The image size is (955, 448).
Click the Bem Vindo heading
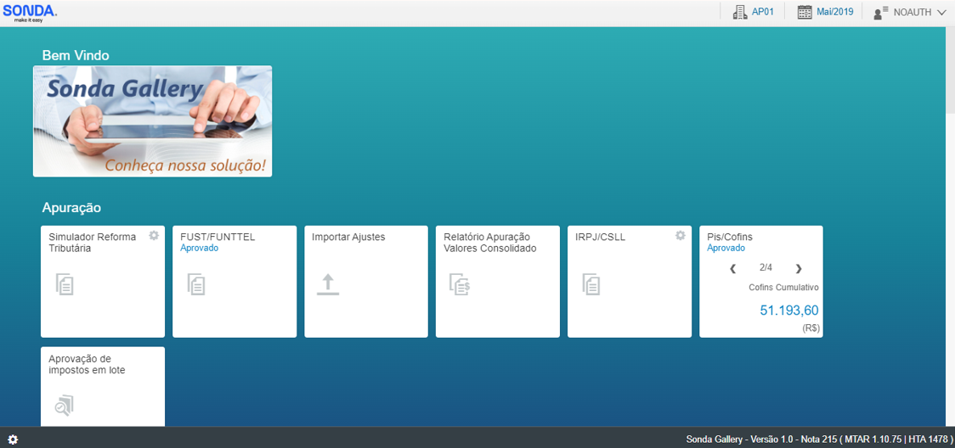[x=76, y=55]
